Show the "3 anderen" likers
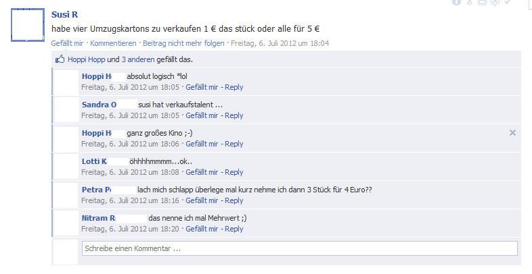This screenshot has height=274, width=532. pos(138,59)
